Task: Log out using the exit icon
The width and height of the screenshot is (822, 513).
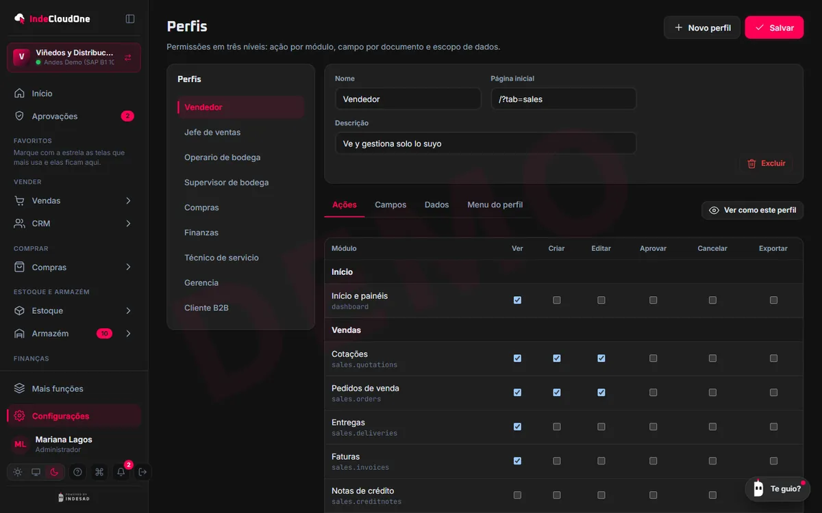Action: click(x=142, y=472)
